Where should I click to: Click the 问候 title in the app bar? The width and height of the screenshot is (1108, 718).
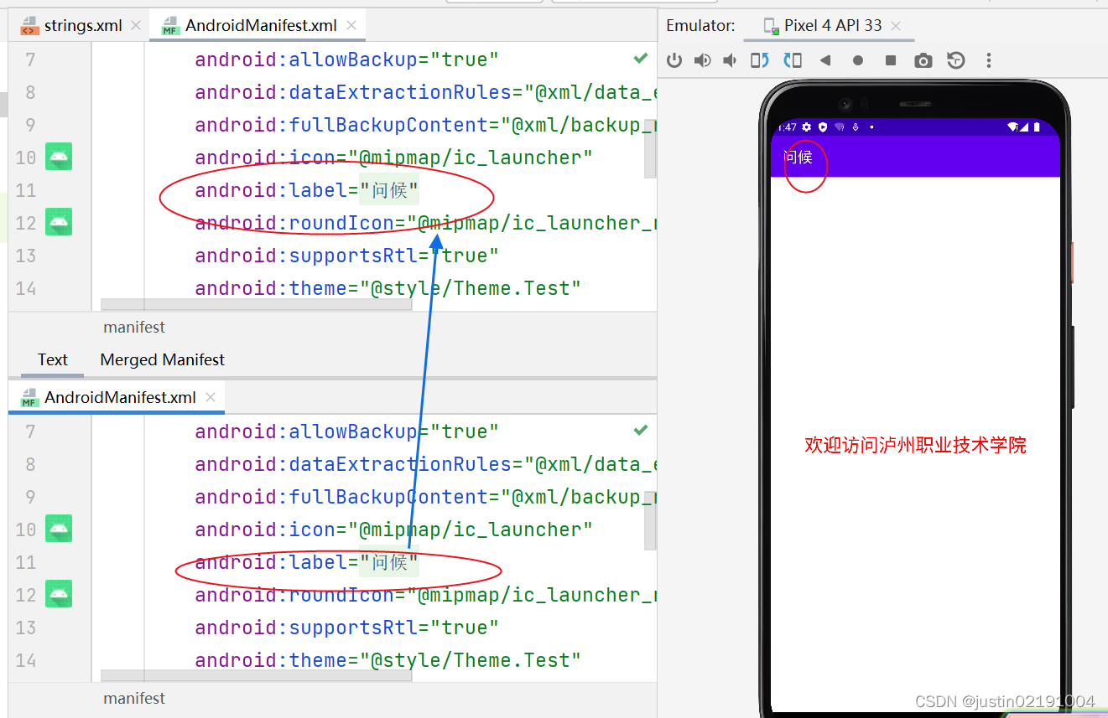click(x=798, y=157)
